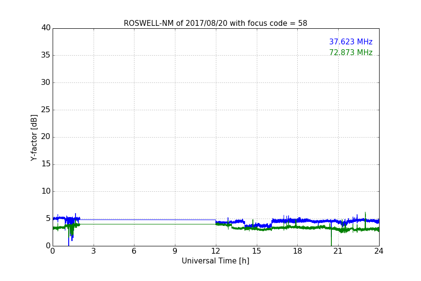Click the y-axis tick label 35
This screenshot has width=421, height=281.
point(46,55)
